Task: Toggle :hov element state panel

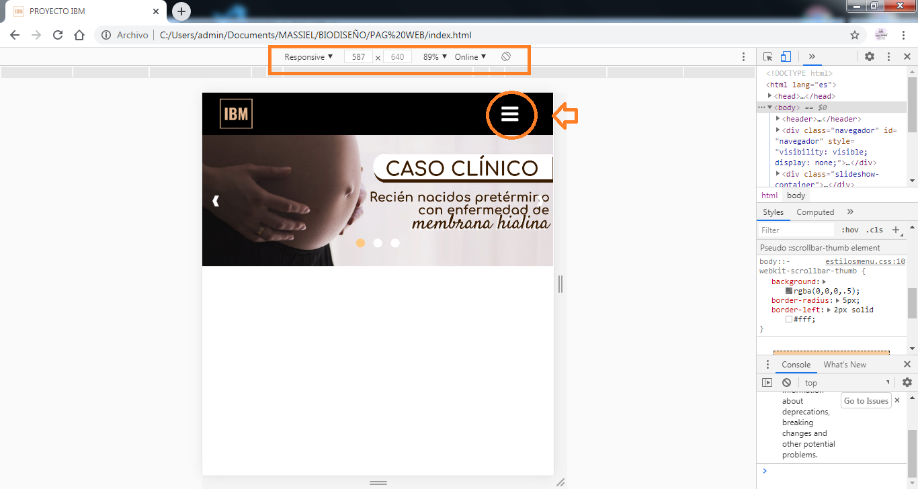Action: pyautogui.click(x=850, y=230)
